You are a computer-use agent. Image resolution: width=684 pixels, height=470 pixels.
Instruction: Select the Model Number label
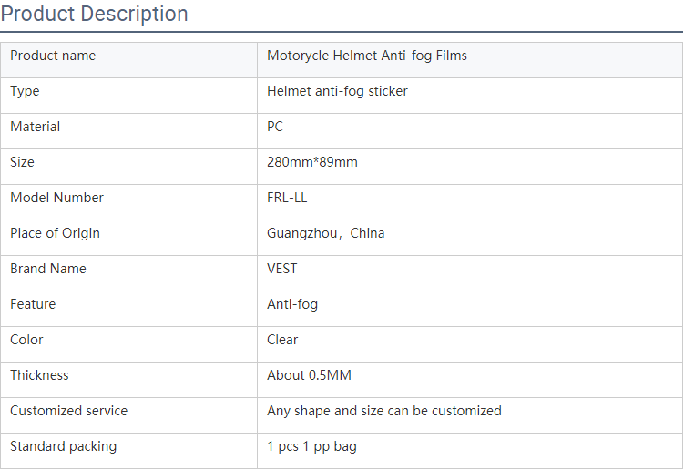pos(57,198)
